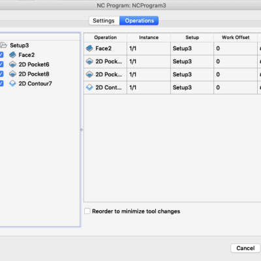Click the 2D Contour icon in the operations table
This screenshot has width=261, height=261.
pos(89,87)
